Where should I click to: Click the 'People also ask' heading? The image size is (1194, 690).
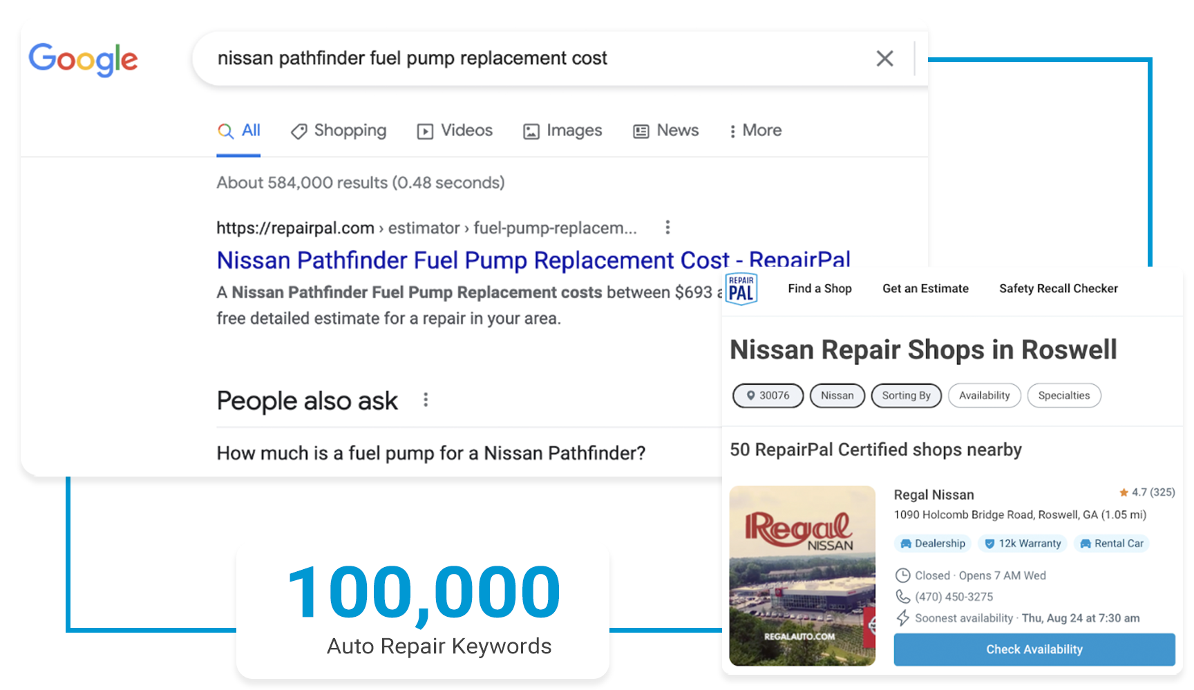(307, 401)
